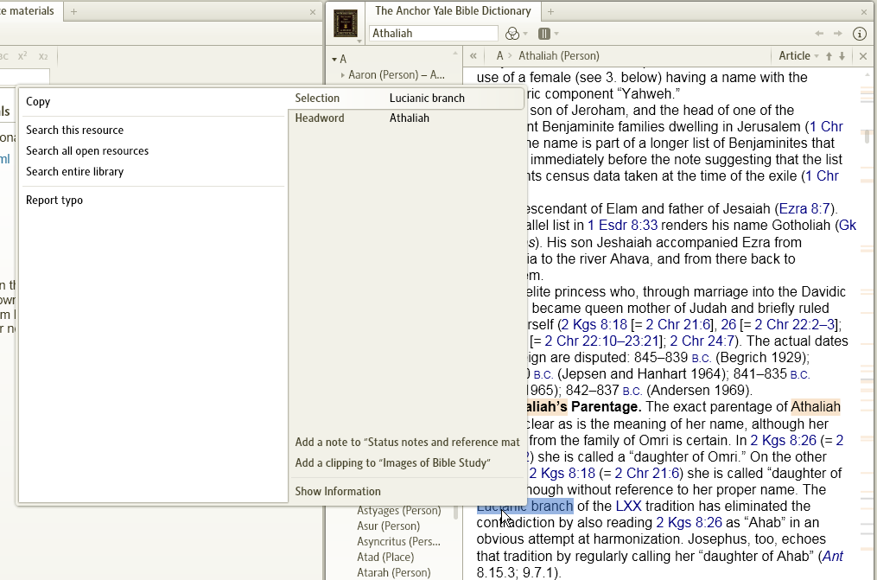
Task: Jump to previous article with up arrow
Action: click(829, 56)
